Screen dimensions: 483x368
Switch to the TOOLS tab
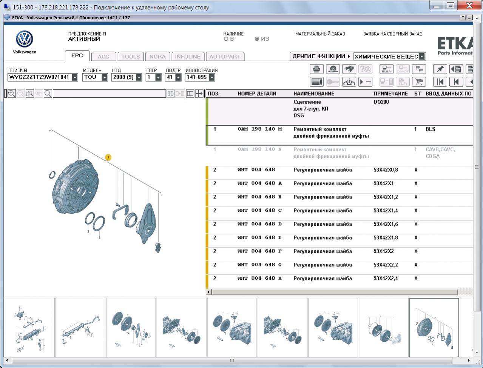click(131, 57)
